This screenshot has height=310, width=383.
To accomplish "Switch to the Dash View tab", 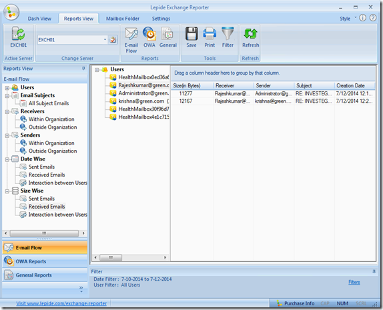I will 39,19.
